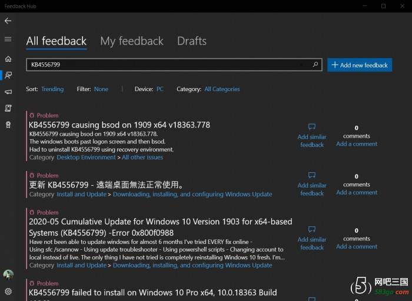Click Install and Update link under 遠端桌面 item
The width and height of the screenshot is (412, 301).
[x=82, y=195]
